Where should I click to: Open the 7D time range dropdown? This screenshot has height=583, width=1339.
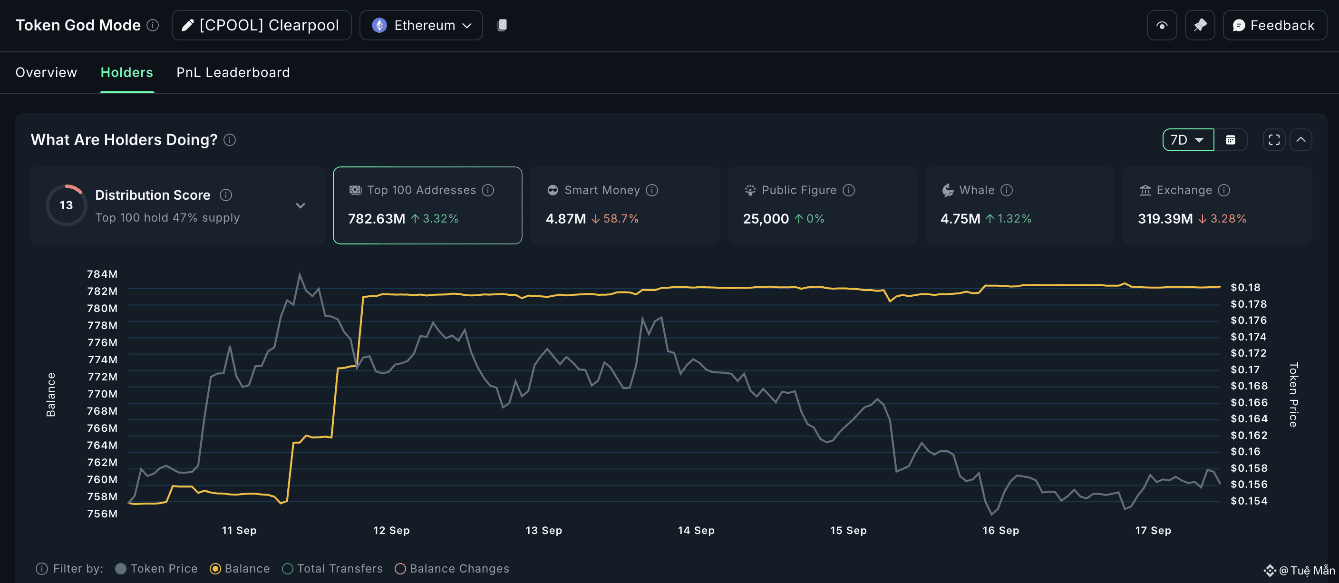[x=1188, y=140]
